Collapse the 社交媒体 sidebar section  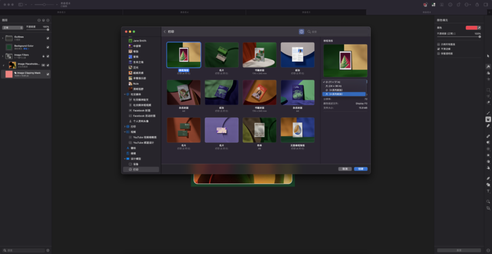pyautogui.click(x=124, y=94)
